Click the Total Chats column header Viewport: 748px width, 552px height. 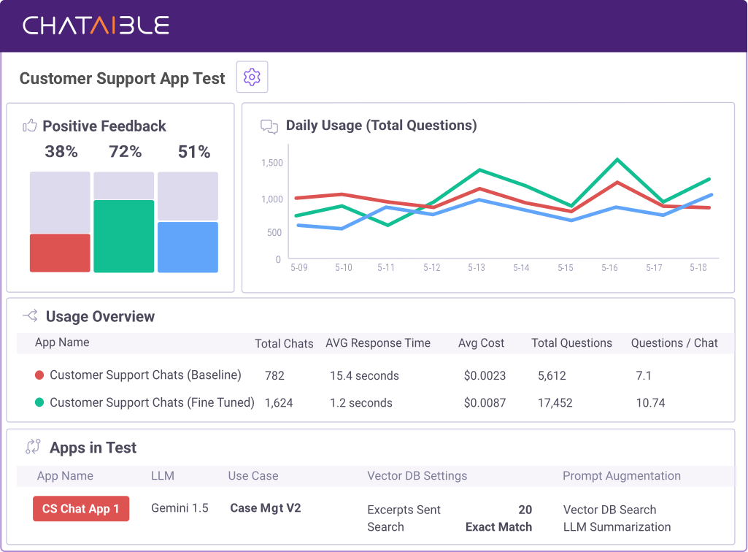[284, 343]
